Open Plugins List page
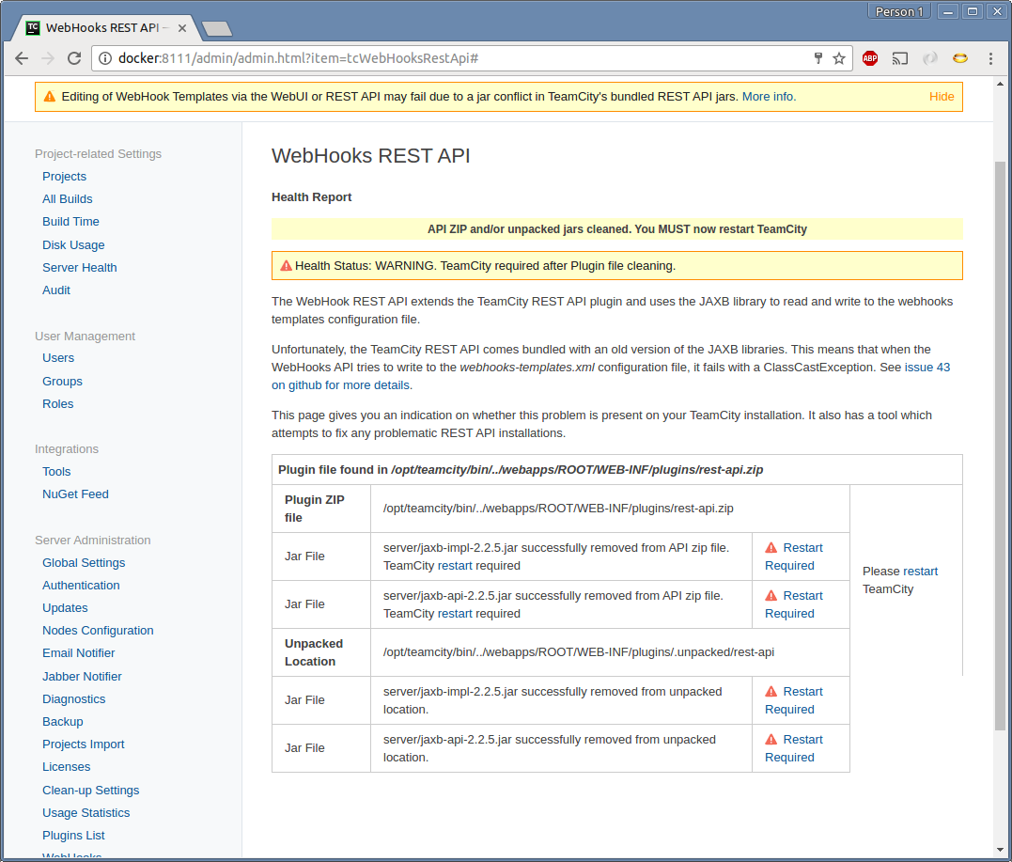 click(73, 835)
